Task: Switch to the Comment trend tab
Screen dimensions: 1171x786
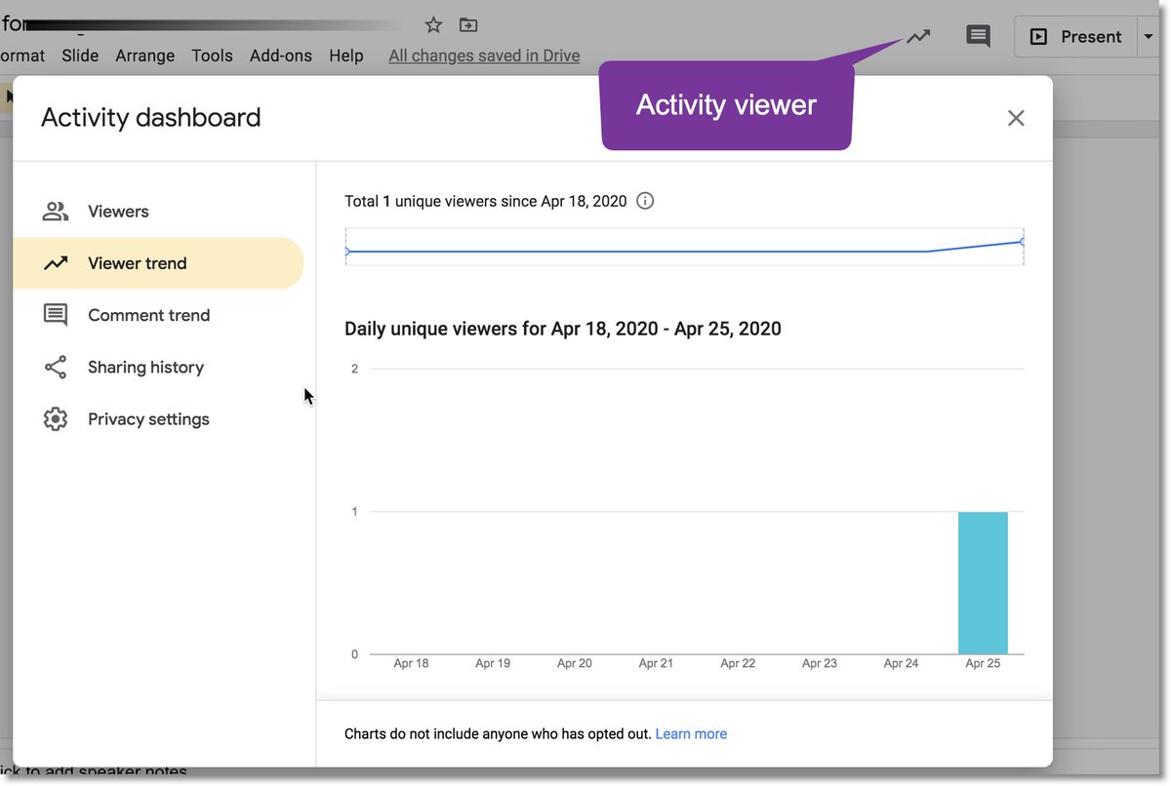Action: [x=158, y=315]
